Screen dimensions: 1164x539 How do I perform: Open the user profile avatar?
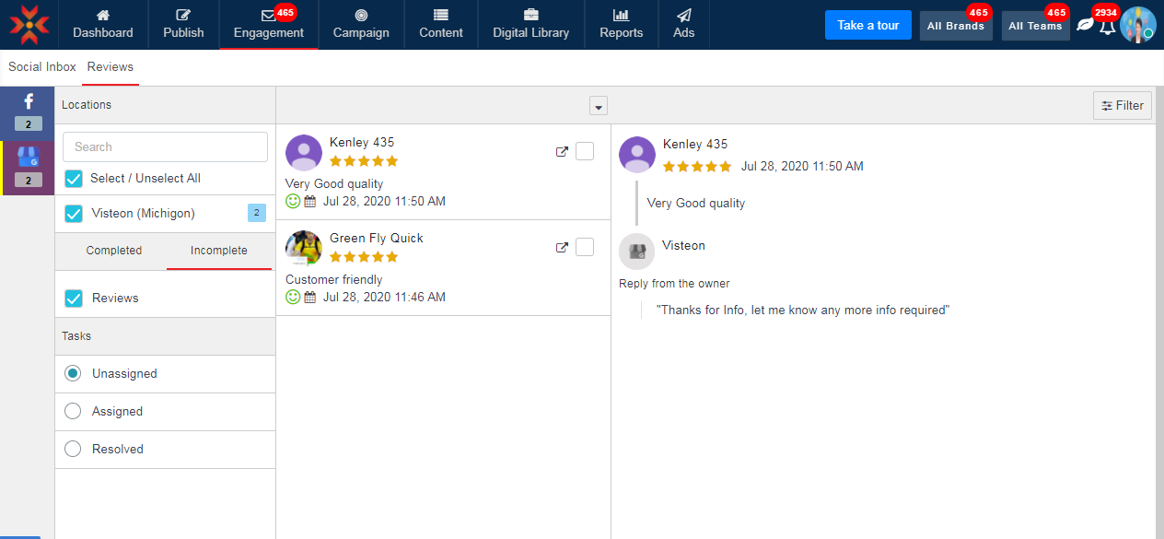1137,25
